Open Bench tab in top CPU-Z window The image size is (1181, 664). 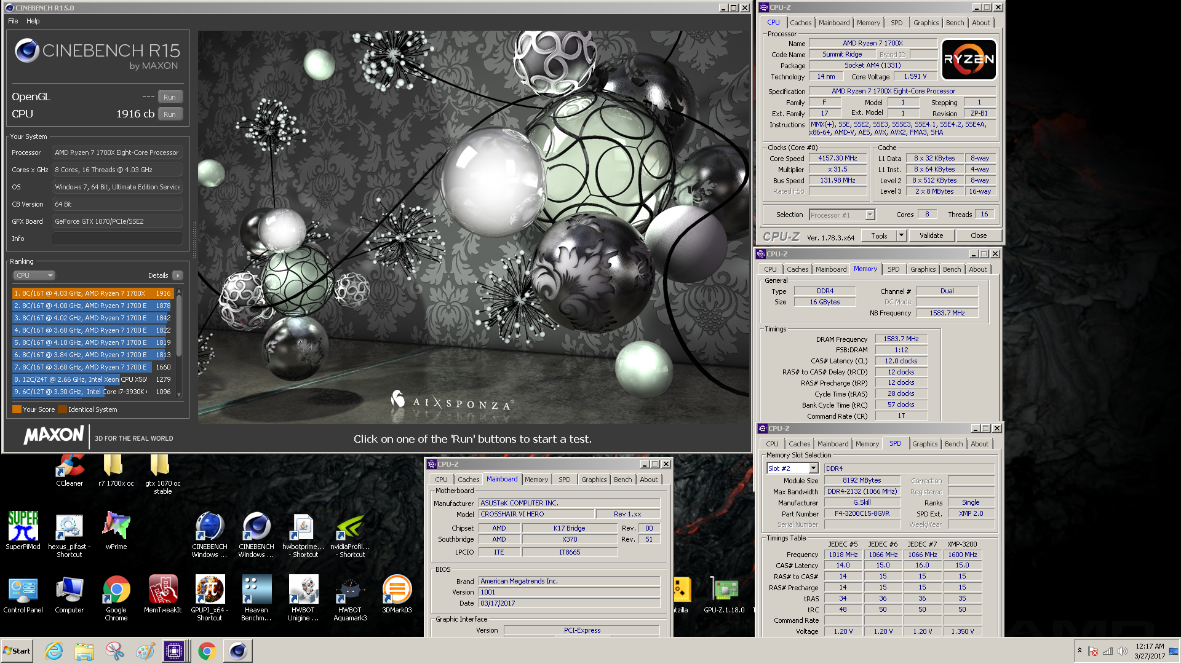[x=955, y=23]
